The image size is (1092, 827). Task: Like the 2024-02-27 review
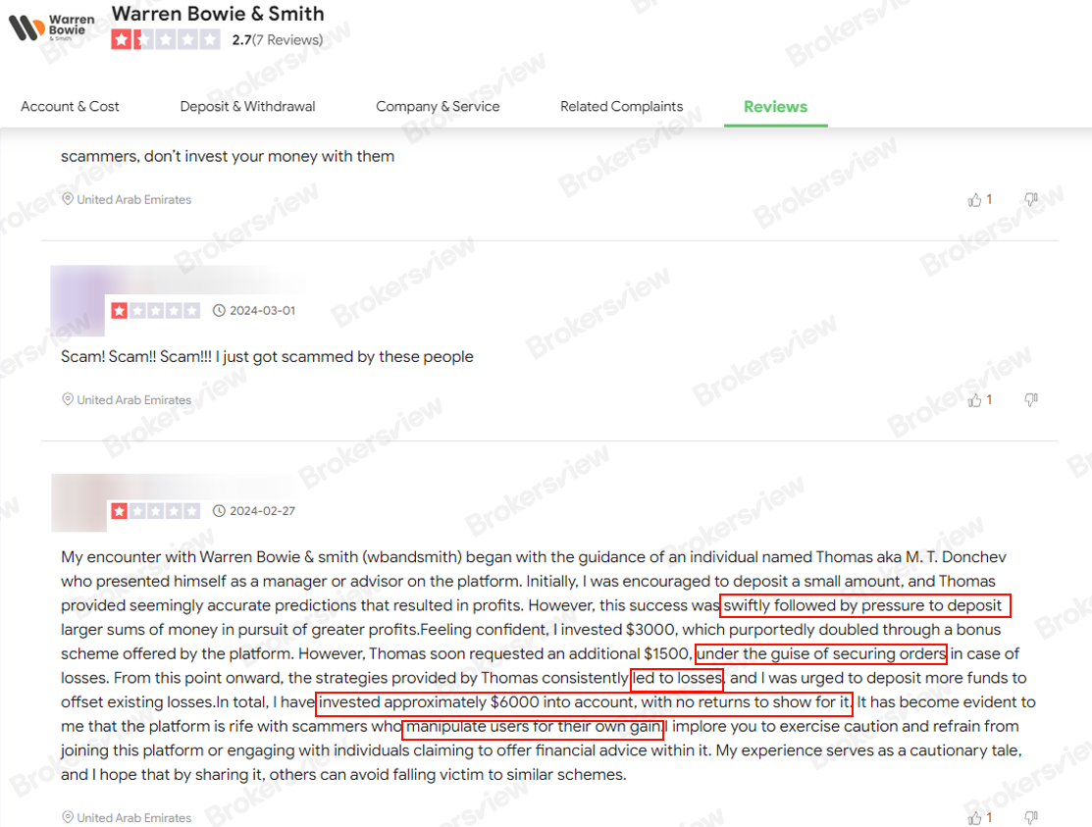(x=974, y=818)
